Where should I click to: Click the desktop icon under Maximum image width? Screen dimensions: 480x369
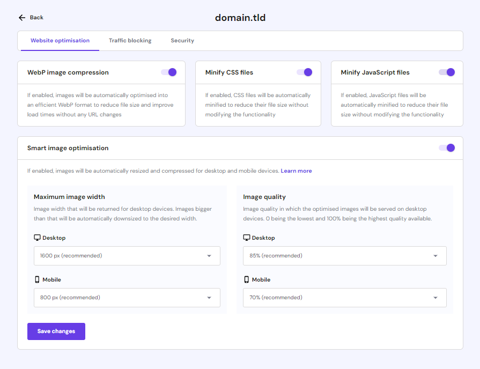pyautogui.click(x=36, y=237)
